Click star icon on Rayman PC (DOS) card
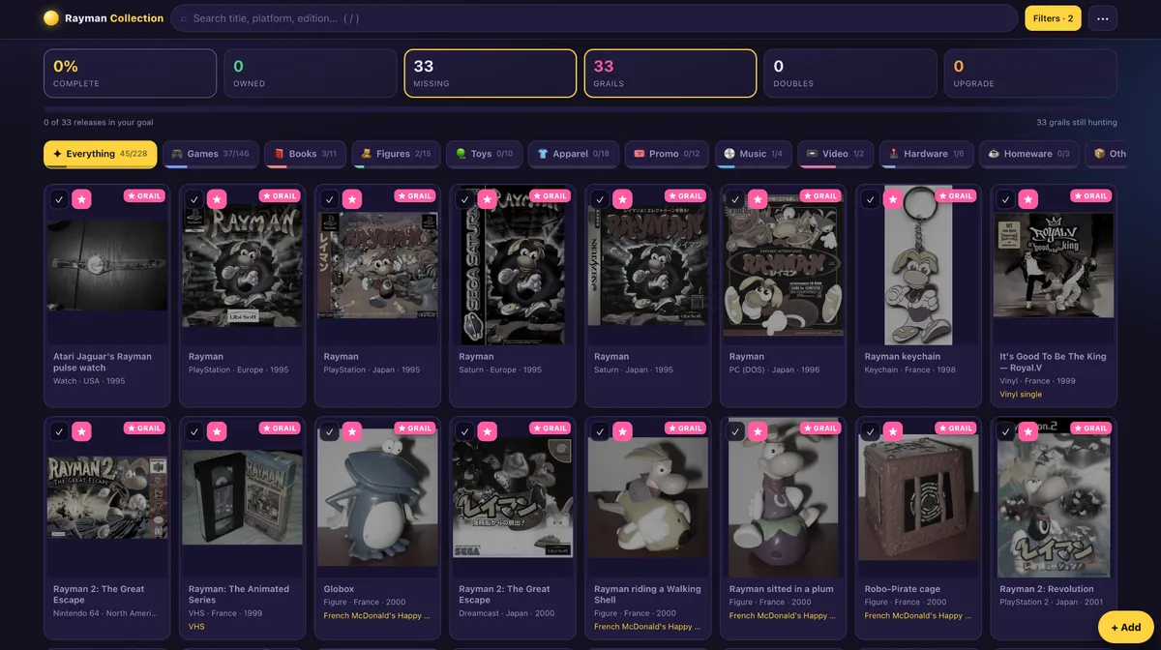1161x650 pixels. point(758,199)
